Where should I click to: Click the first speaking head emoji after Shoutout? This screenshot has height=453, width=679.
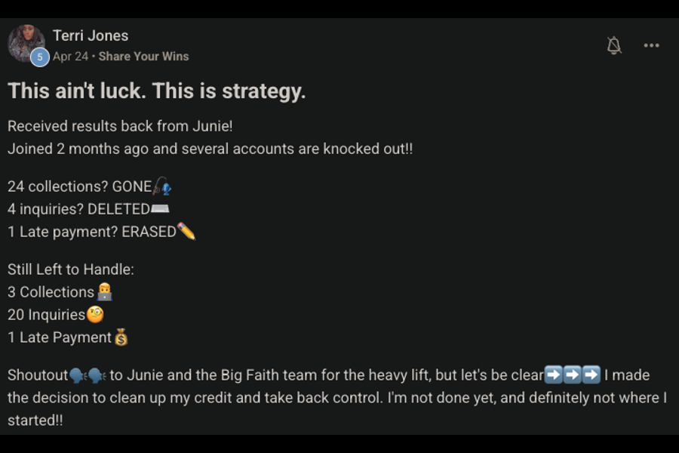pos(78,375)
